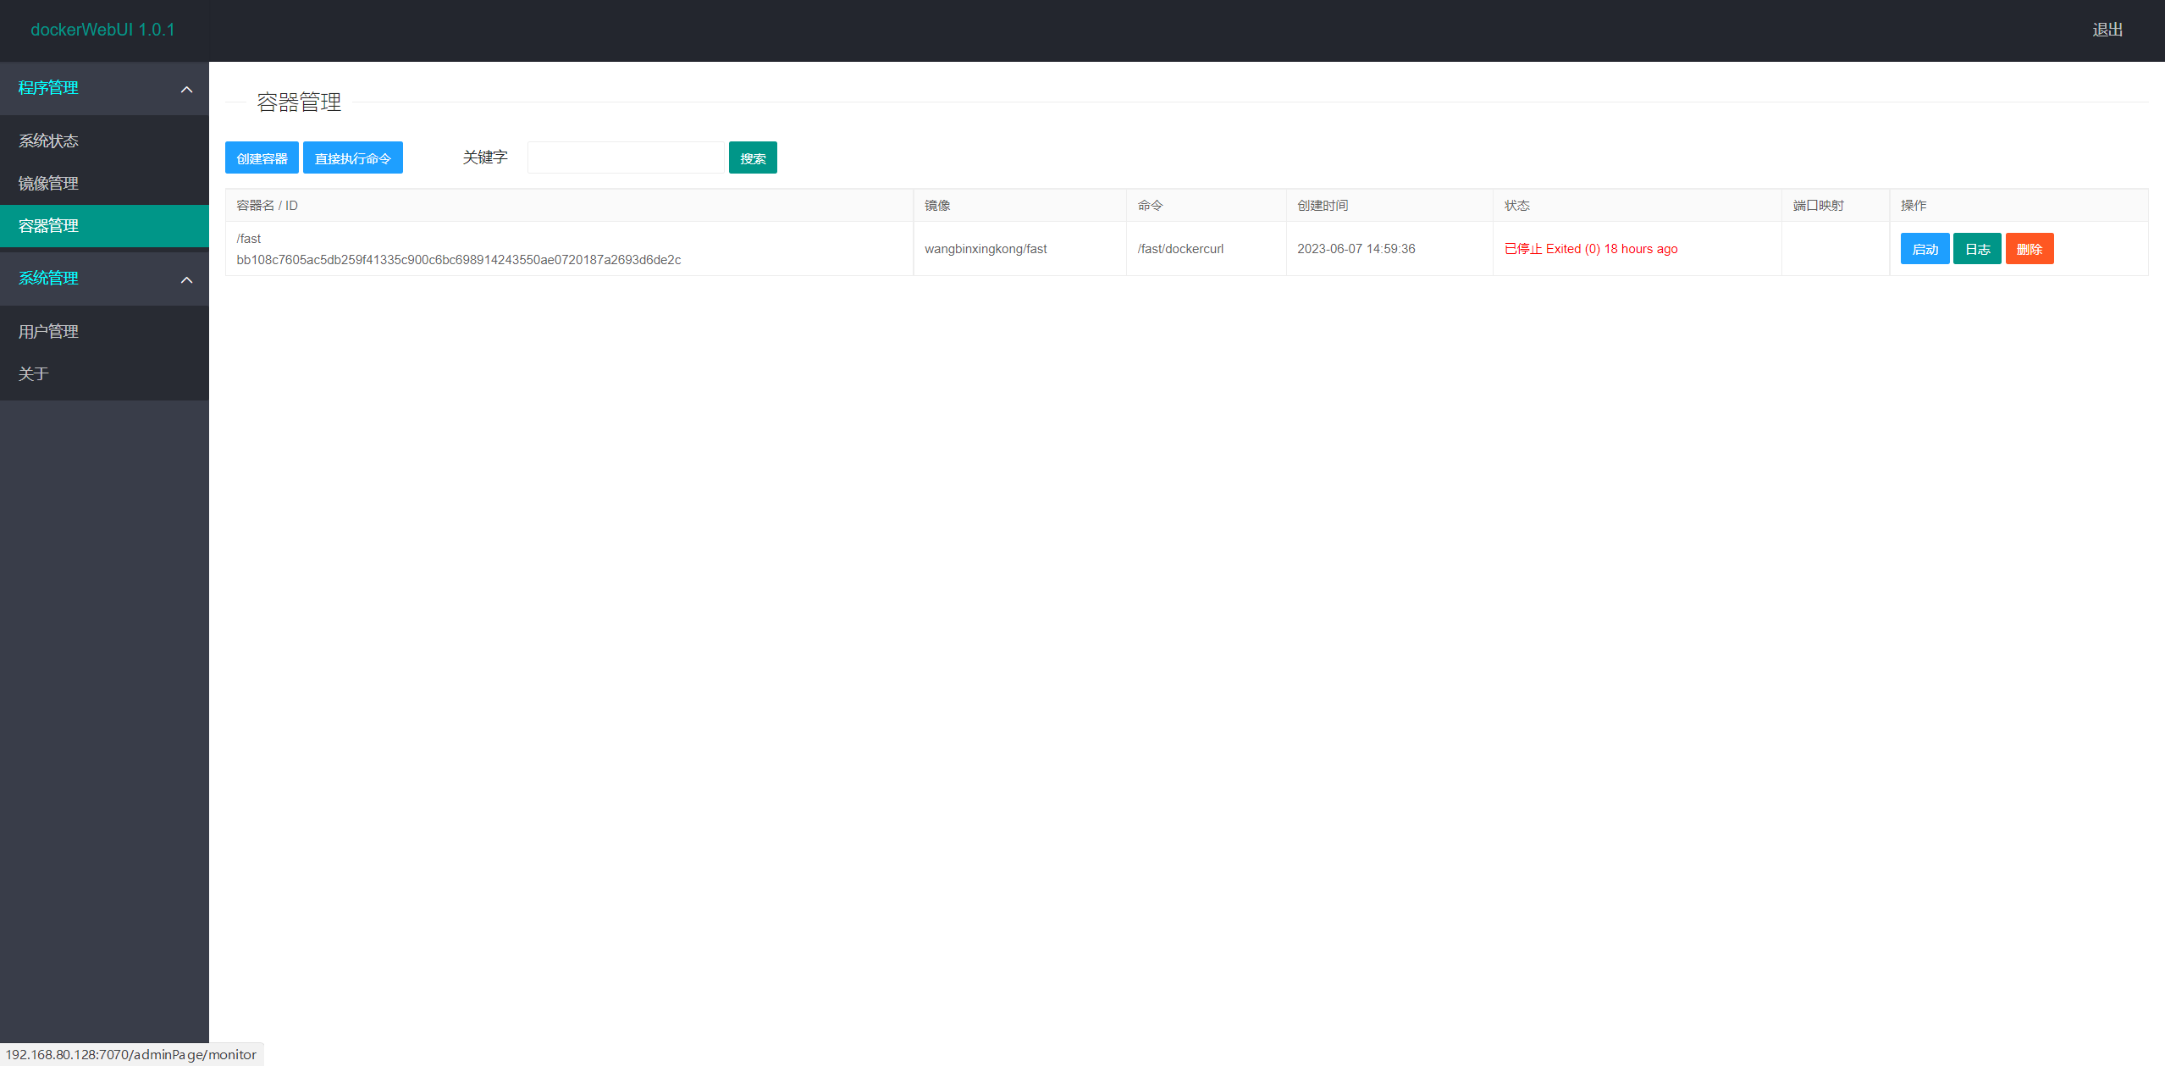Delete the /fast container with 删除
The height and width of the screenshot is (1066, 2165).
coord(2029,248)
